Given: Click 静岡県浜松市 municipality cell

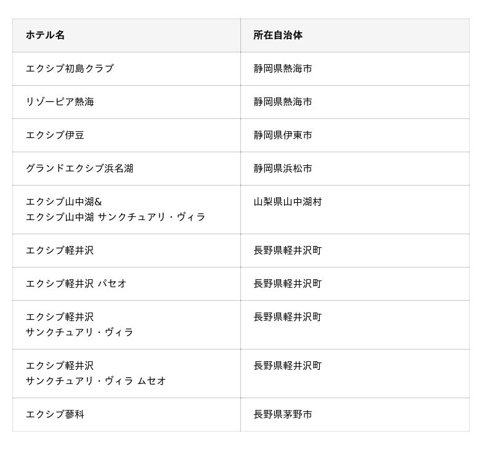Looking at the screenshot, I should click(283, 168).
